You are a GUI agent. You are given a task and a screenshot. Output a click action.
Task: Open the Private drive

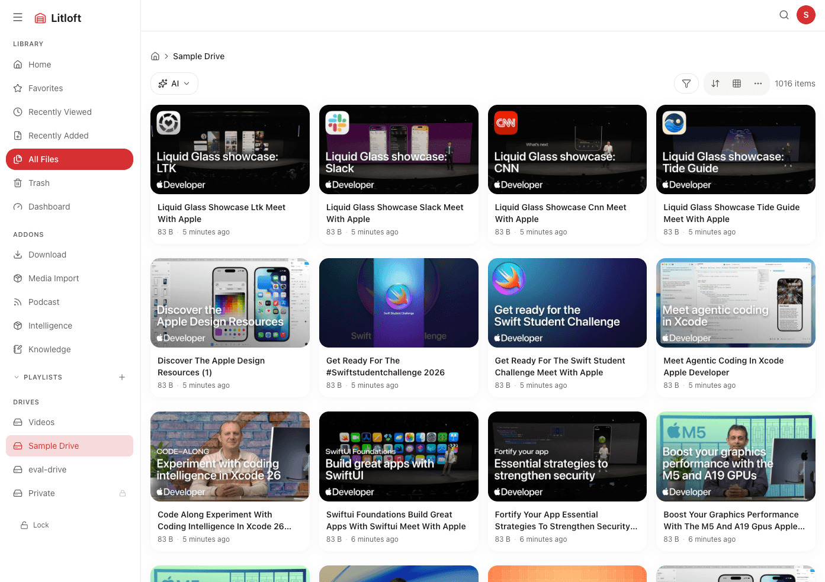click(x=69, y=493)
